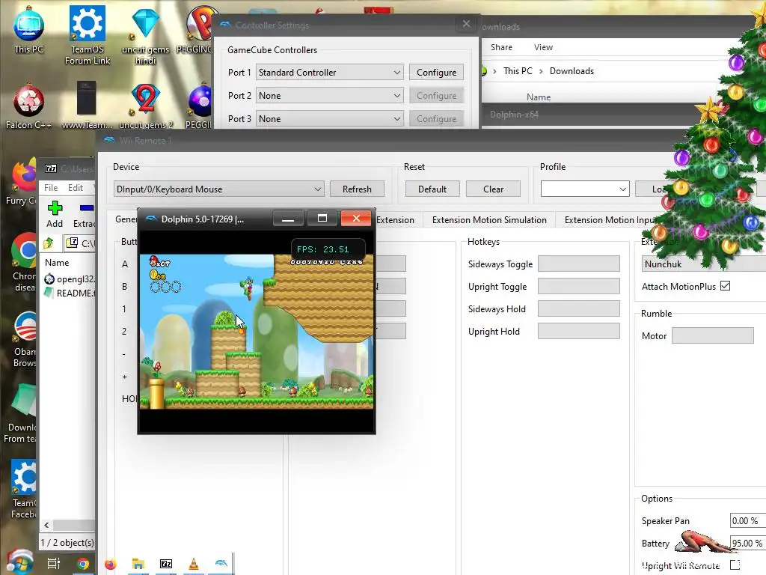Open Edit menu in 7-Zip
The image size is (766, 575).
click(76, 188)
